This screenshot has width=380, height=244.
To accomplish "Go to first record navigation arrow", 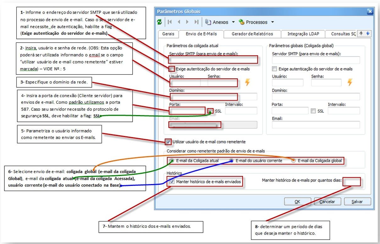I will tap(170, 22).
